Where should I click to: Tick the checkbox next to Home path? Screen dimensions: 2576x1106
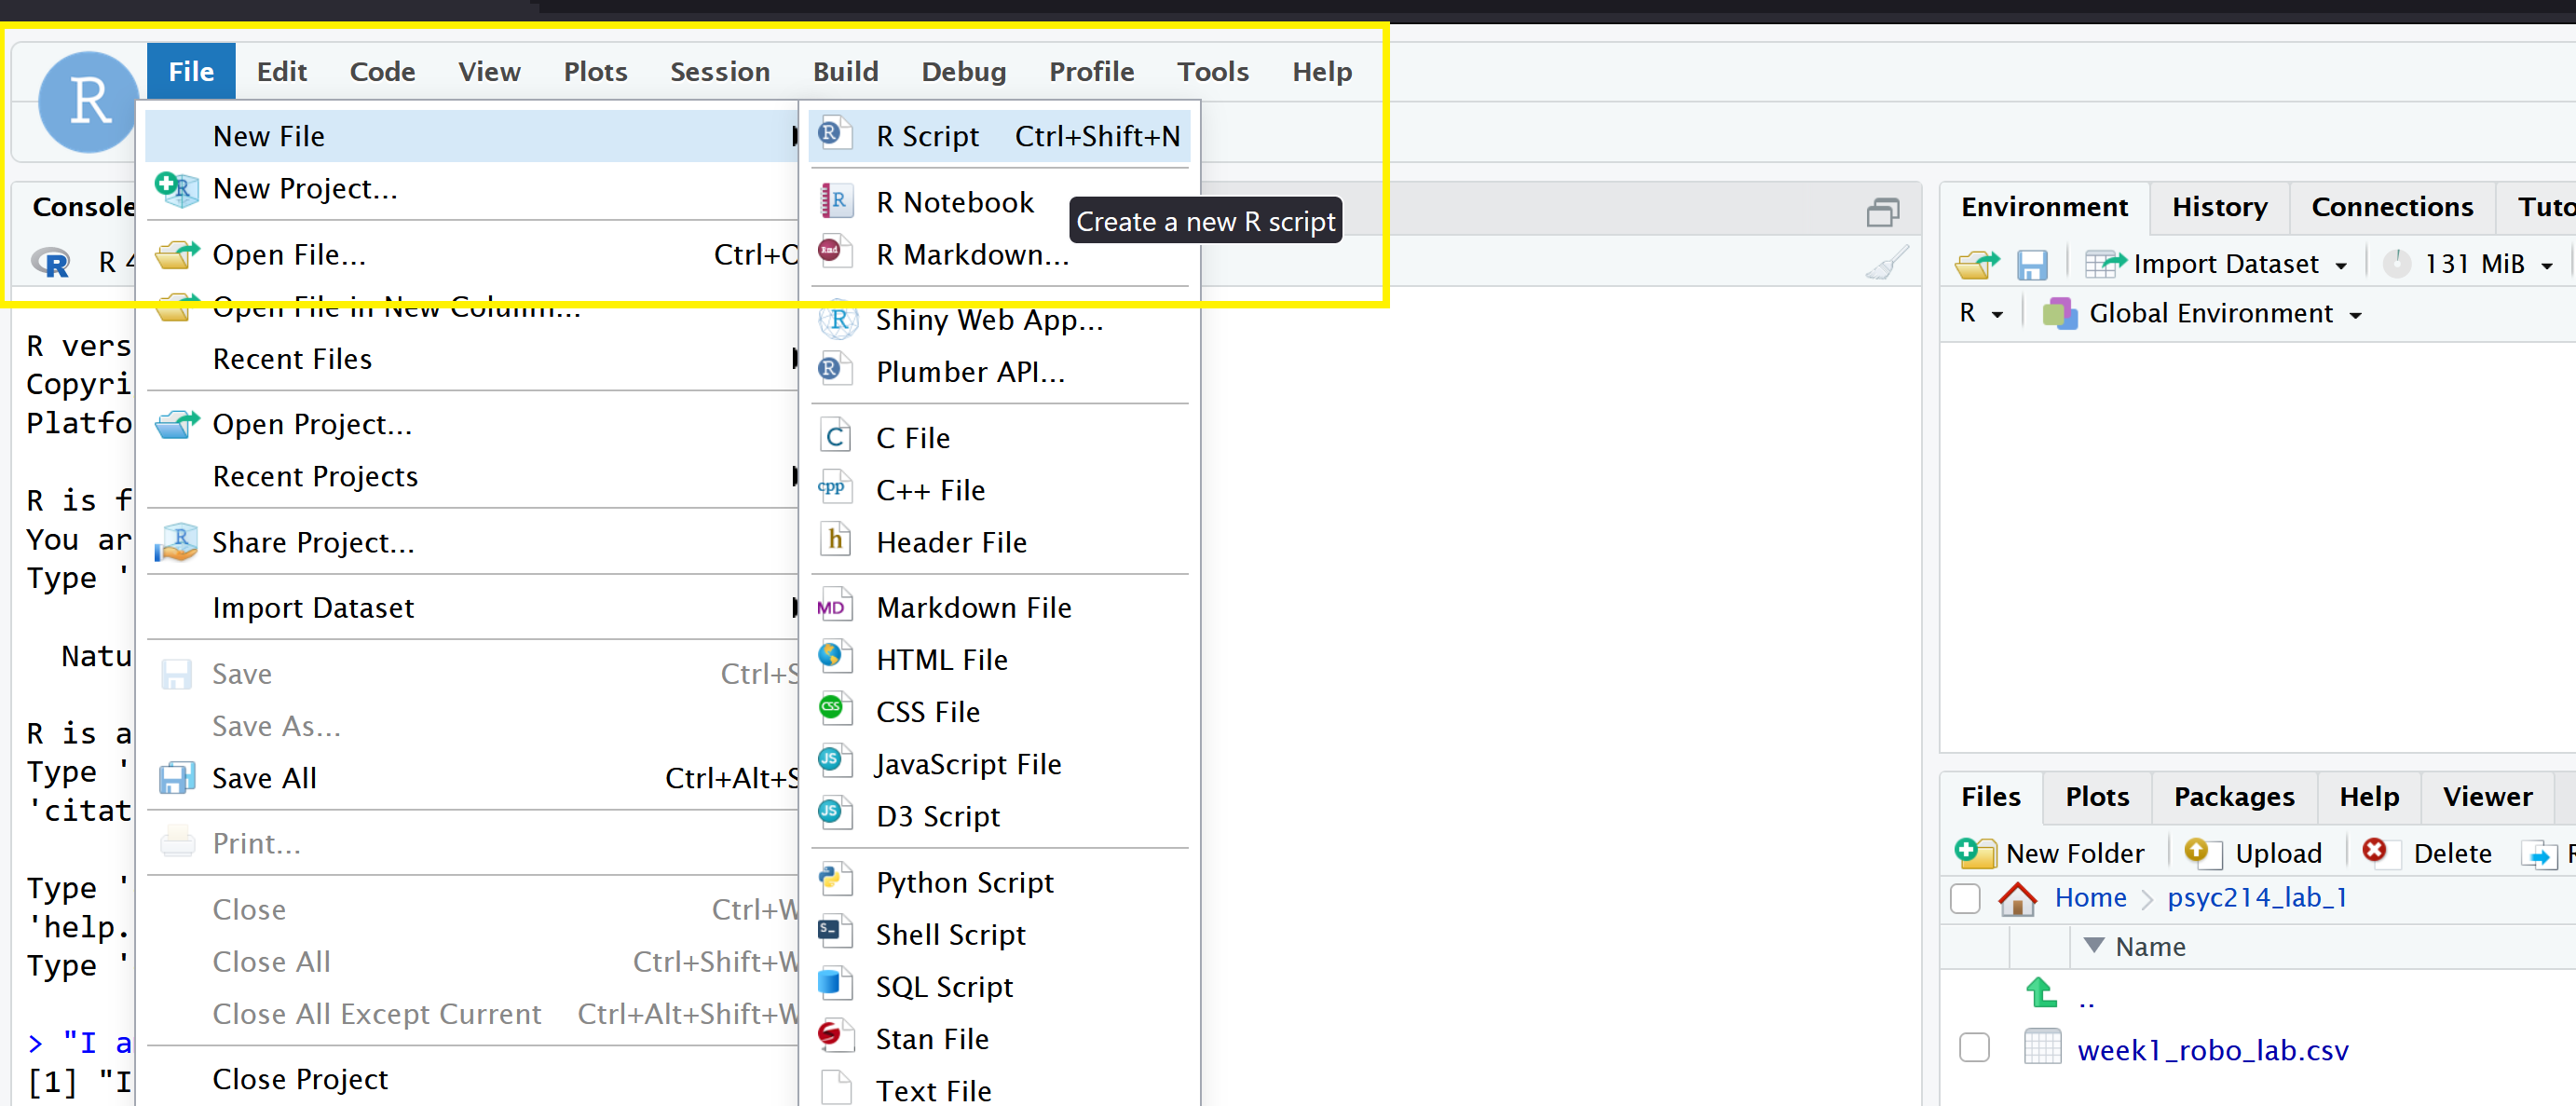click(x=1965, y=898)
